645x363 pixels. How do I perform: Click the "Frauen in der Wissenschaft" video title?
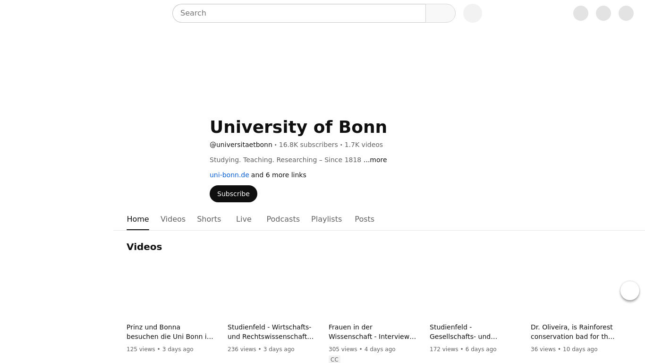tap(372, 332)
